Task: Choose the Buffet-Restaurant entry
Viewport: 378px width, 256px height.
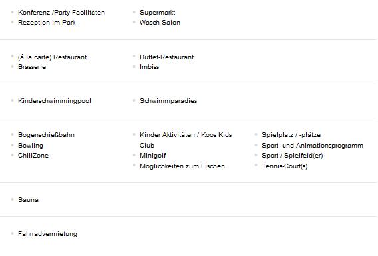Action: [166, 57]
